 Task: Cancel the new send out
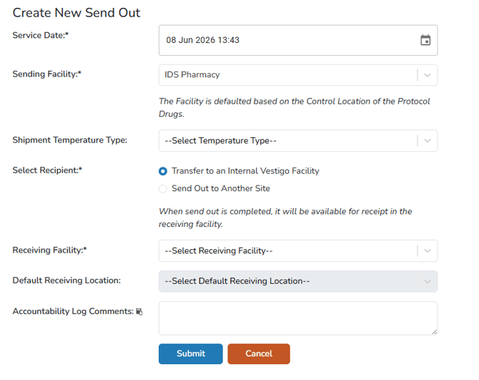259,354
